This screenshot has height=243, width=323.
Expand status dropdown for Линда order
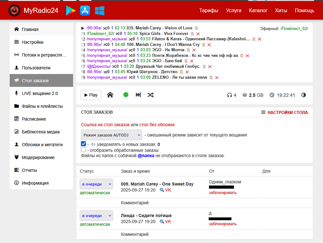click(96, 216)
